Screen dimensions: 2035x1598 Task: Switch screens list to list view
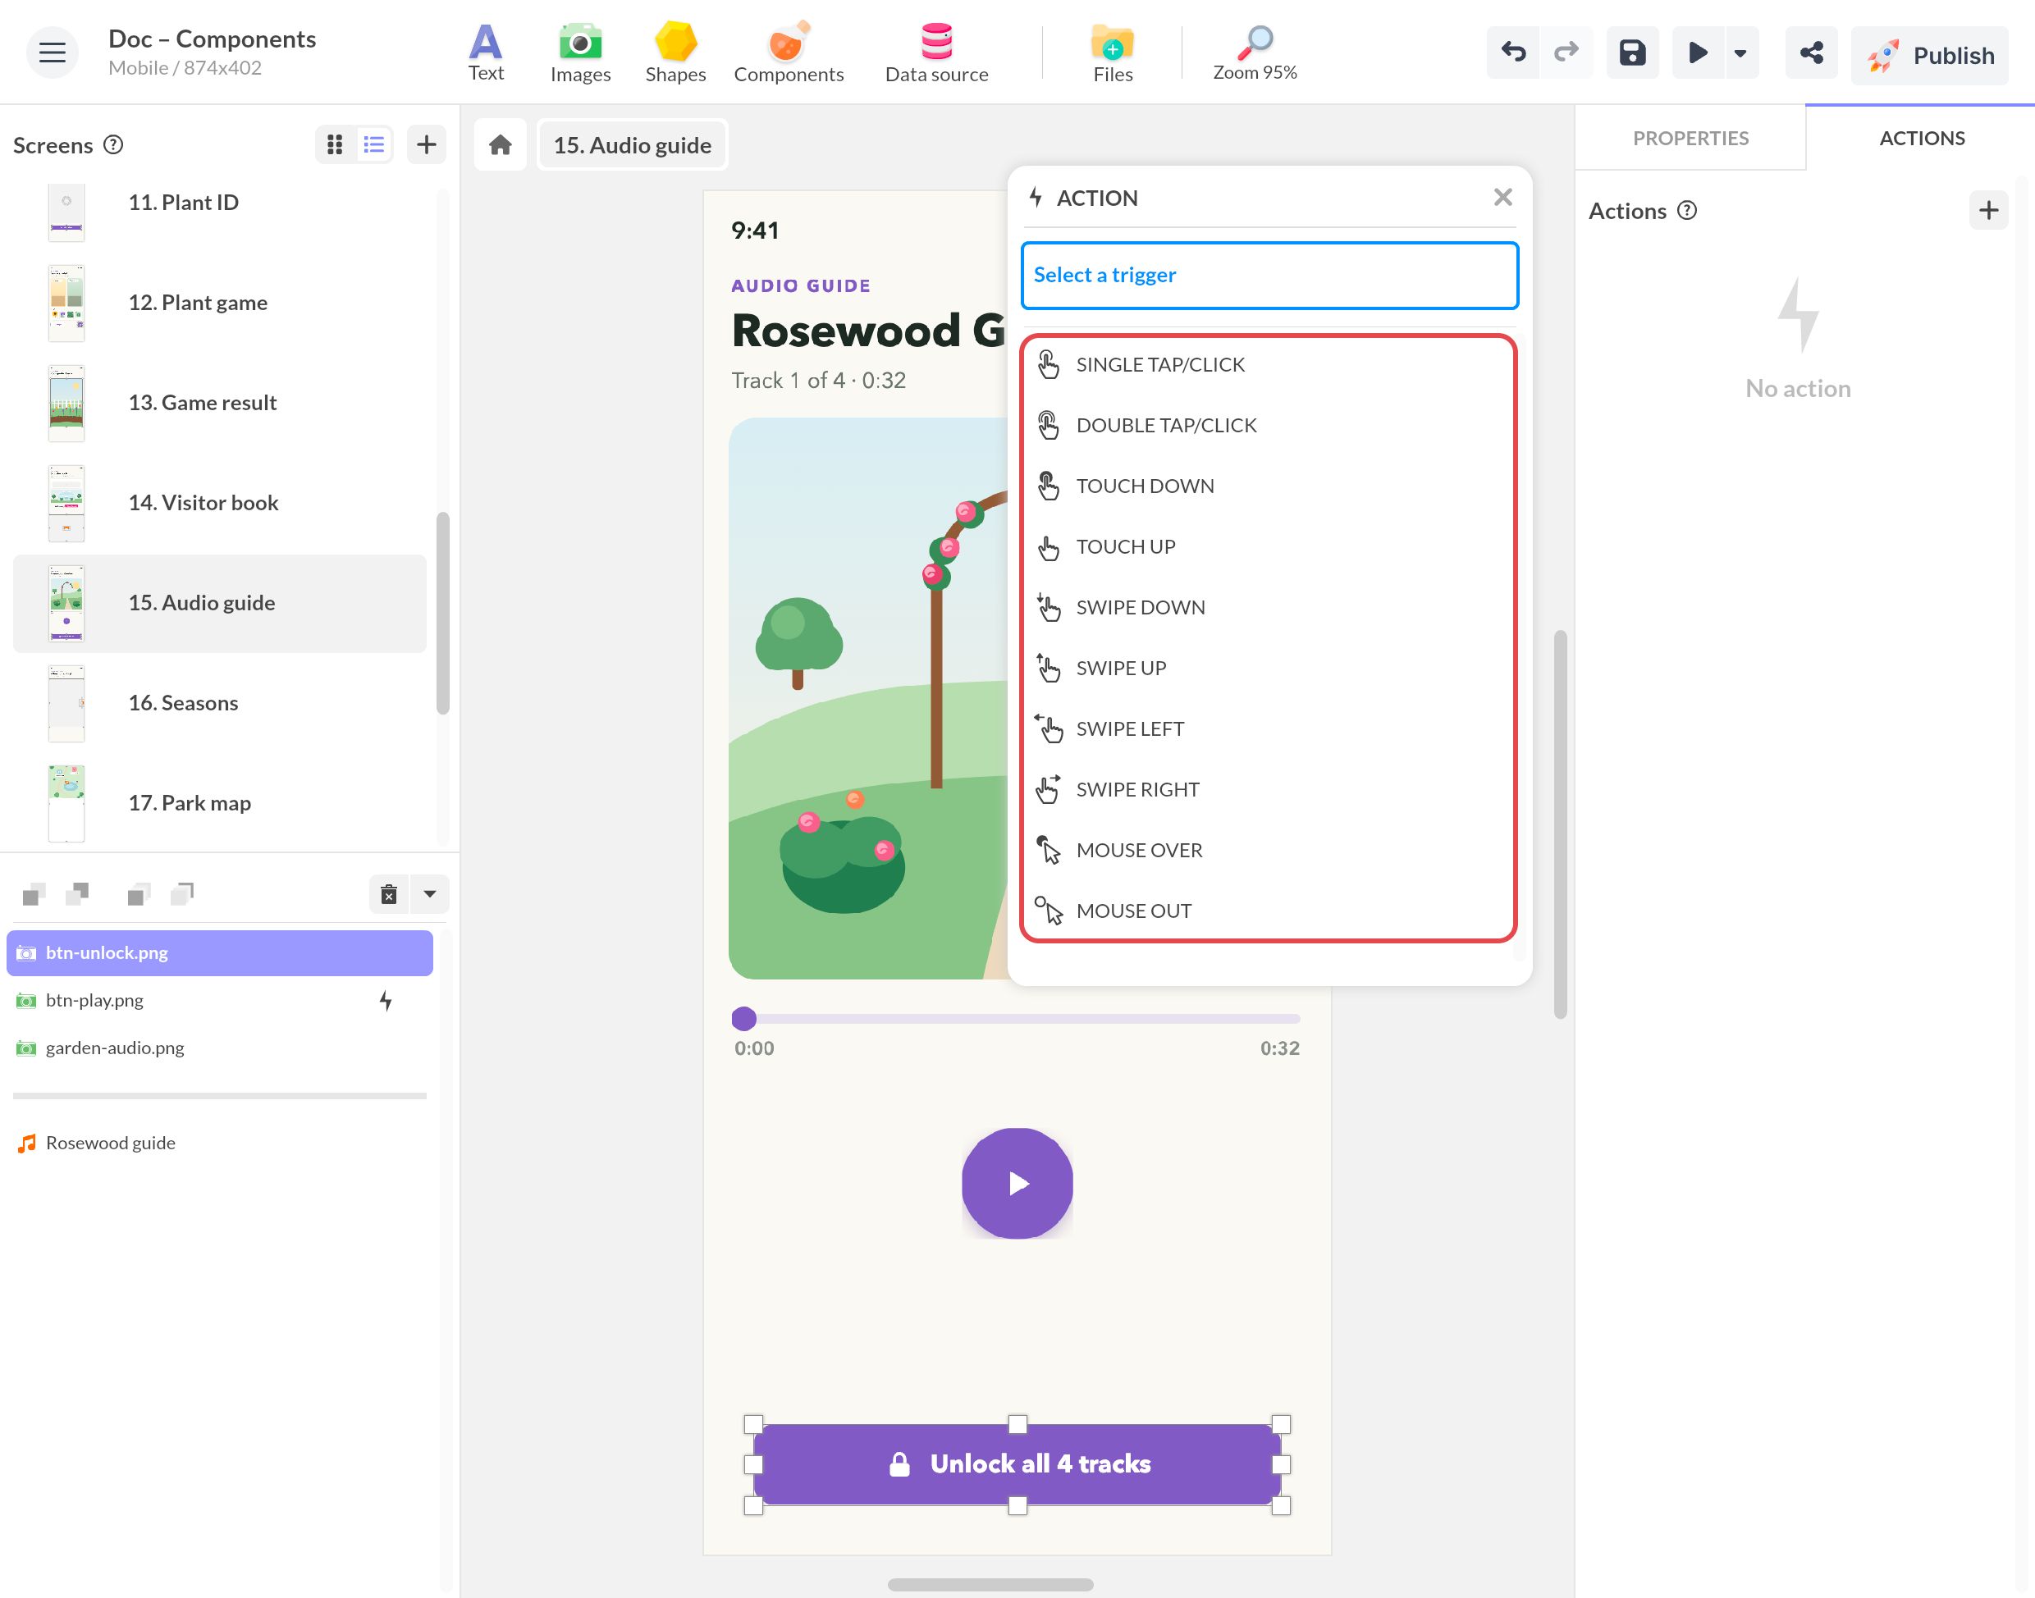coord(374,145)
